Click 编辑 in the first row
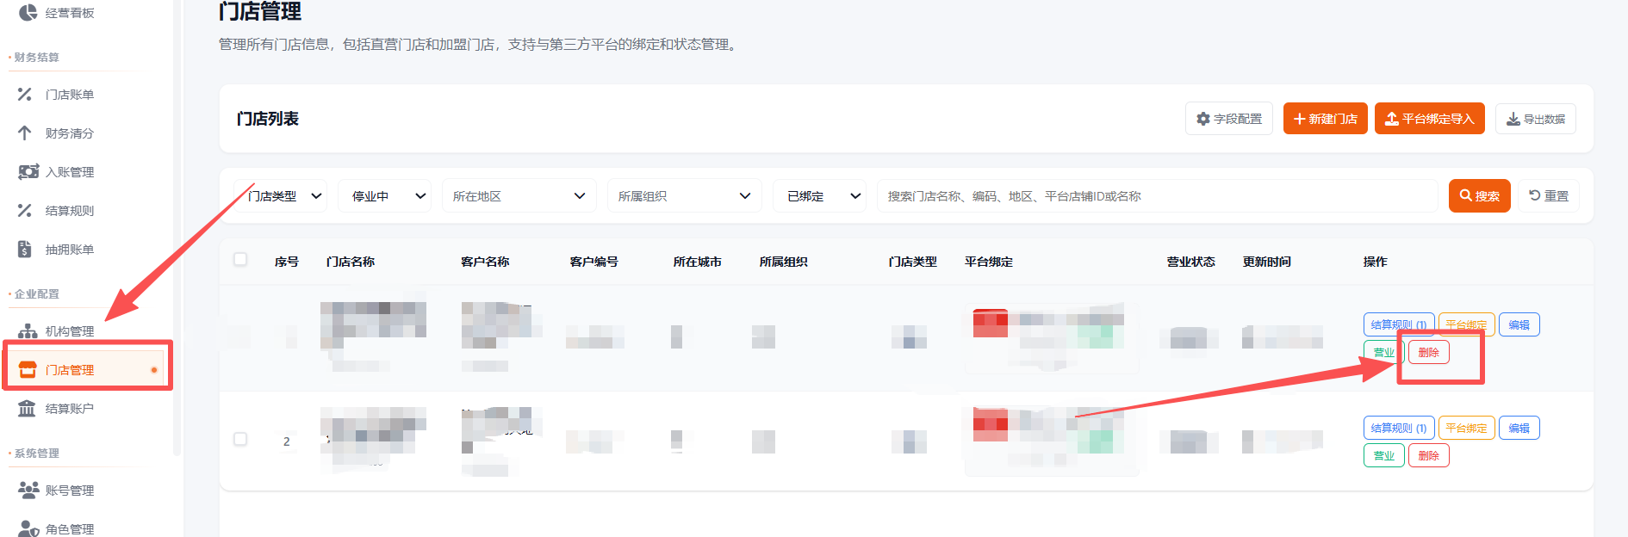Image resolution: width=1628 pixels, height=537 pixels. click(1519, 324)
